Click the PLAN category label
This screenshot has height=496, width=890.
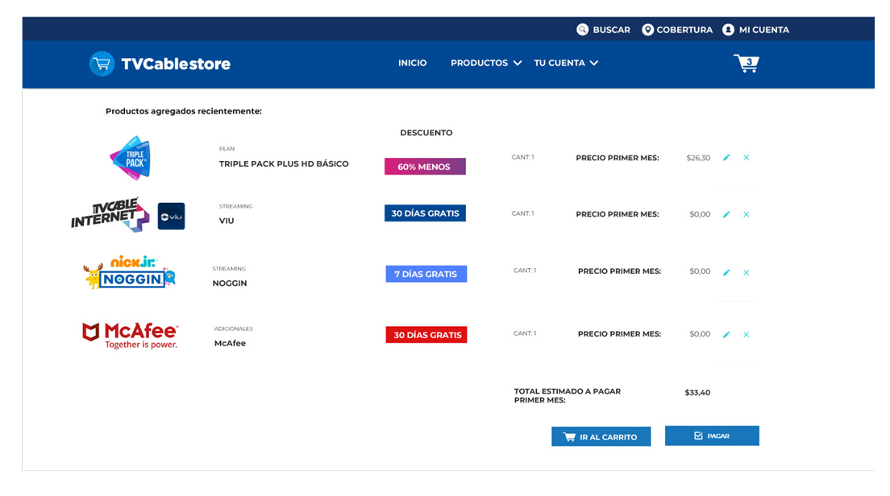pos(227,148)
